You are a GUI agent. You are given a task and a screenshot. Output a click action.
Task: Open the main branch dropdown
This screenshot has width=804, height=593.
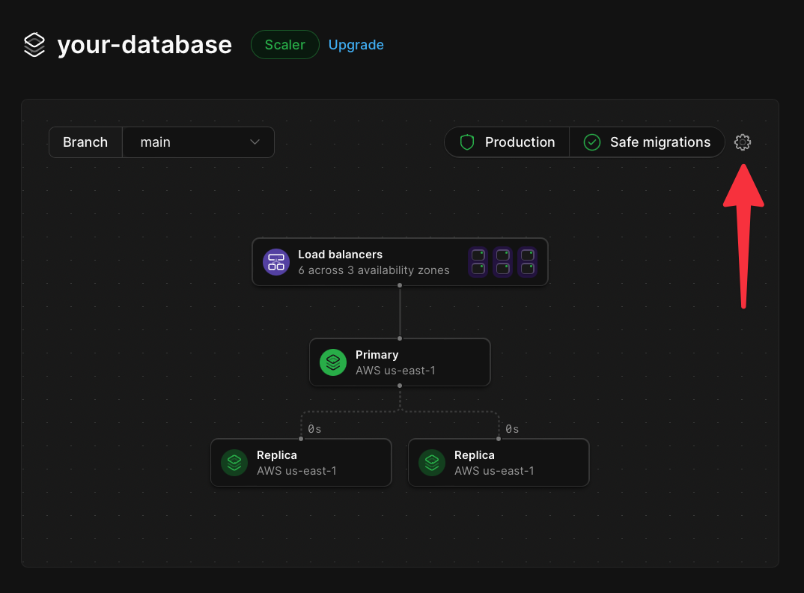198,142
